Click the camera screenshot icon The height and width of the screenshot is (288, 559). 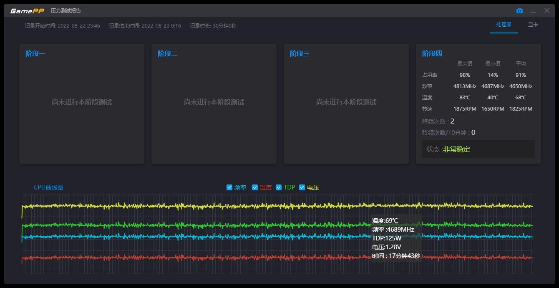[519, 11]
